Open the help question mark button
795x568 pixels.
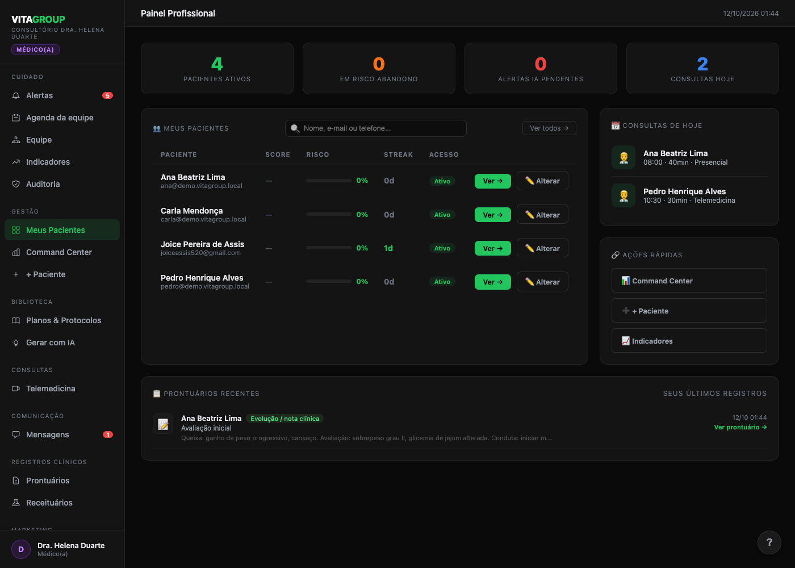click(769, 542)
